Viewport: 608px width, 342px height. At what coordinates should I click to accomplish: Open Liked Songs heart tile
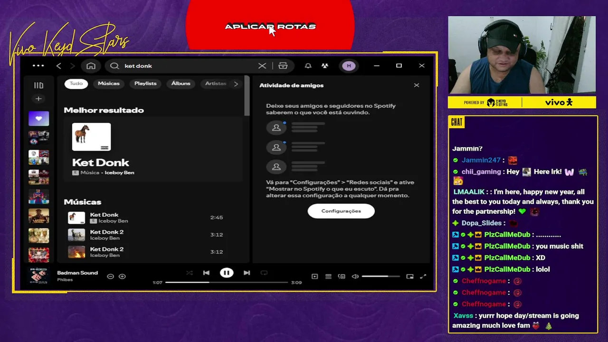click(x=38, y=118)
